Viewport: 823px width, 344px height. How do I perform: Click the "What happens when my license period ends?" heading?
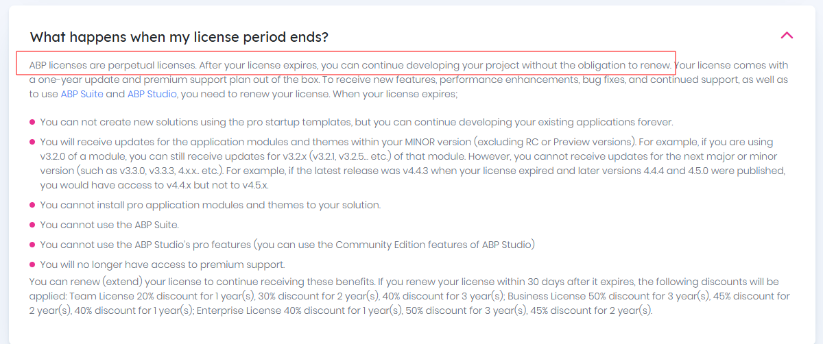tap(179, 37)
